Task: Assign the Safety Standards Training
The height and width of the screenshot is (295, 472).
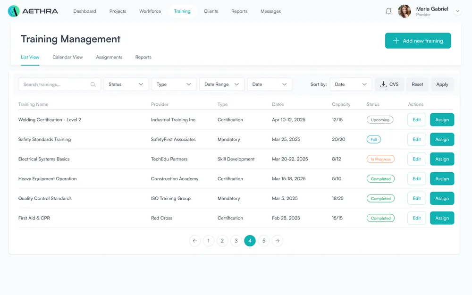Action: click(x=442, y=139)
